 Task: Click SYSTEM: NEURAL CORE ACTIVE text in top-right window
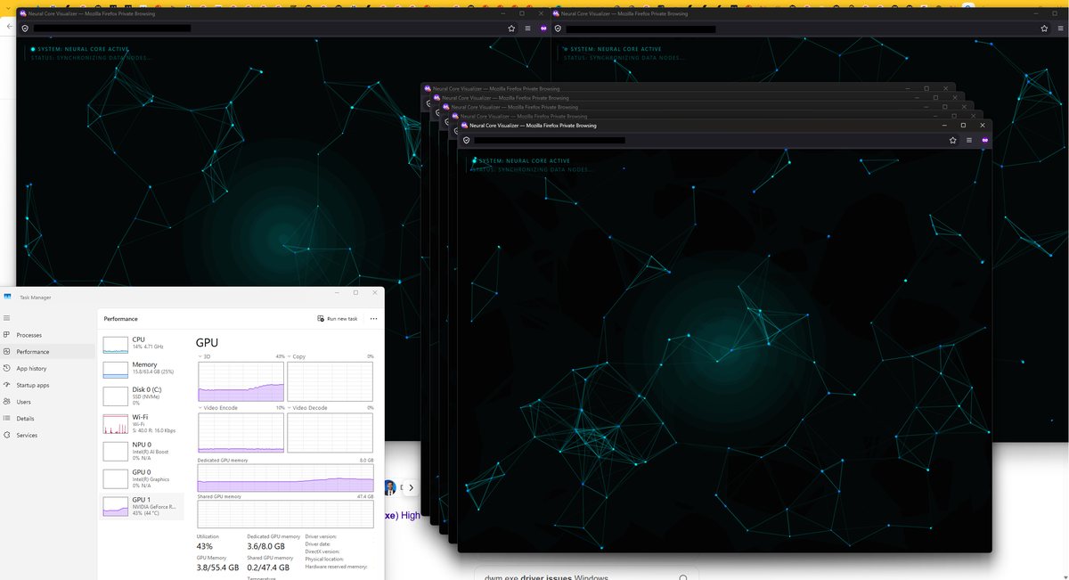point(616,49)
